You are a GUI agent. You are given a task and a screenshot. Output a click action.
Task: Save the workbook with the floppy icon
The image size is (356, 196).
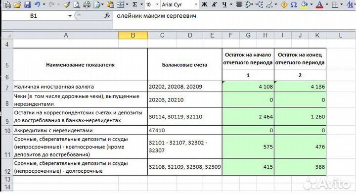[27, 4]
